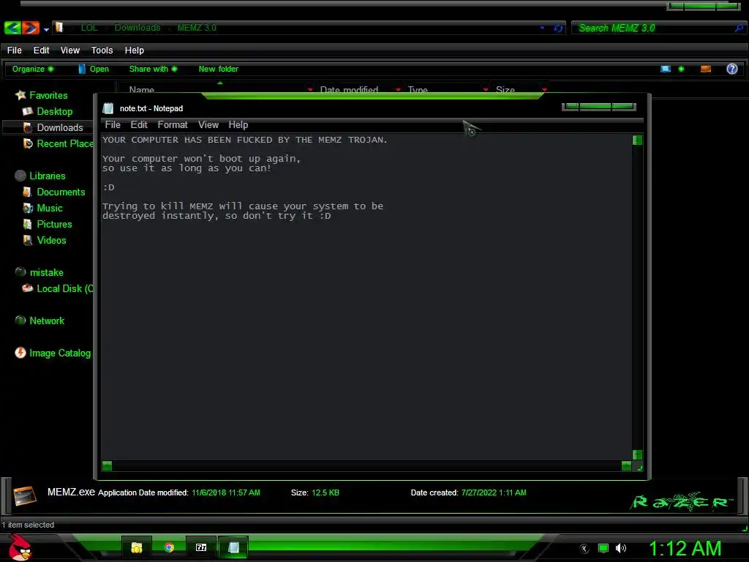Go back with the green back arrow
The image size is (749, 562).
(12, 28)
